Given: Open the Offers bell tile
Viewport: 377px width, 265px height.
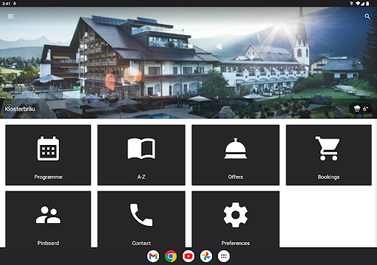Looking at the screenshot, I should point(236,155).
